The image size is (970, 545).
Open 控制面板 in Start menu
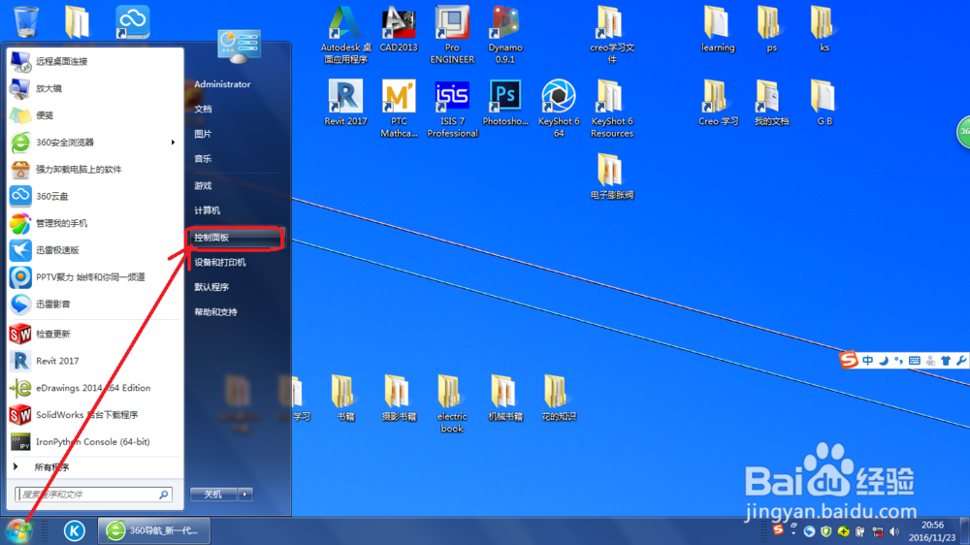pos(235,238)
